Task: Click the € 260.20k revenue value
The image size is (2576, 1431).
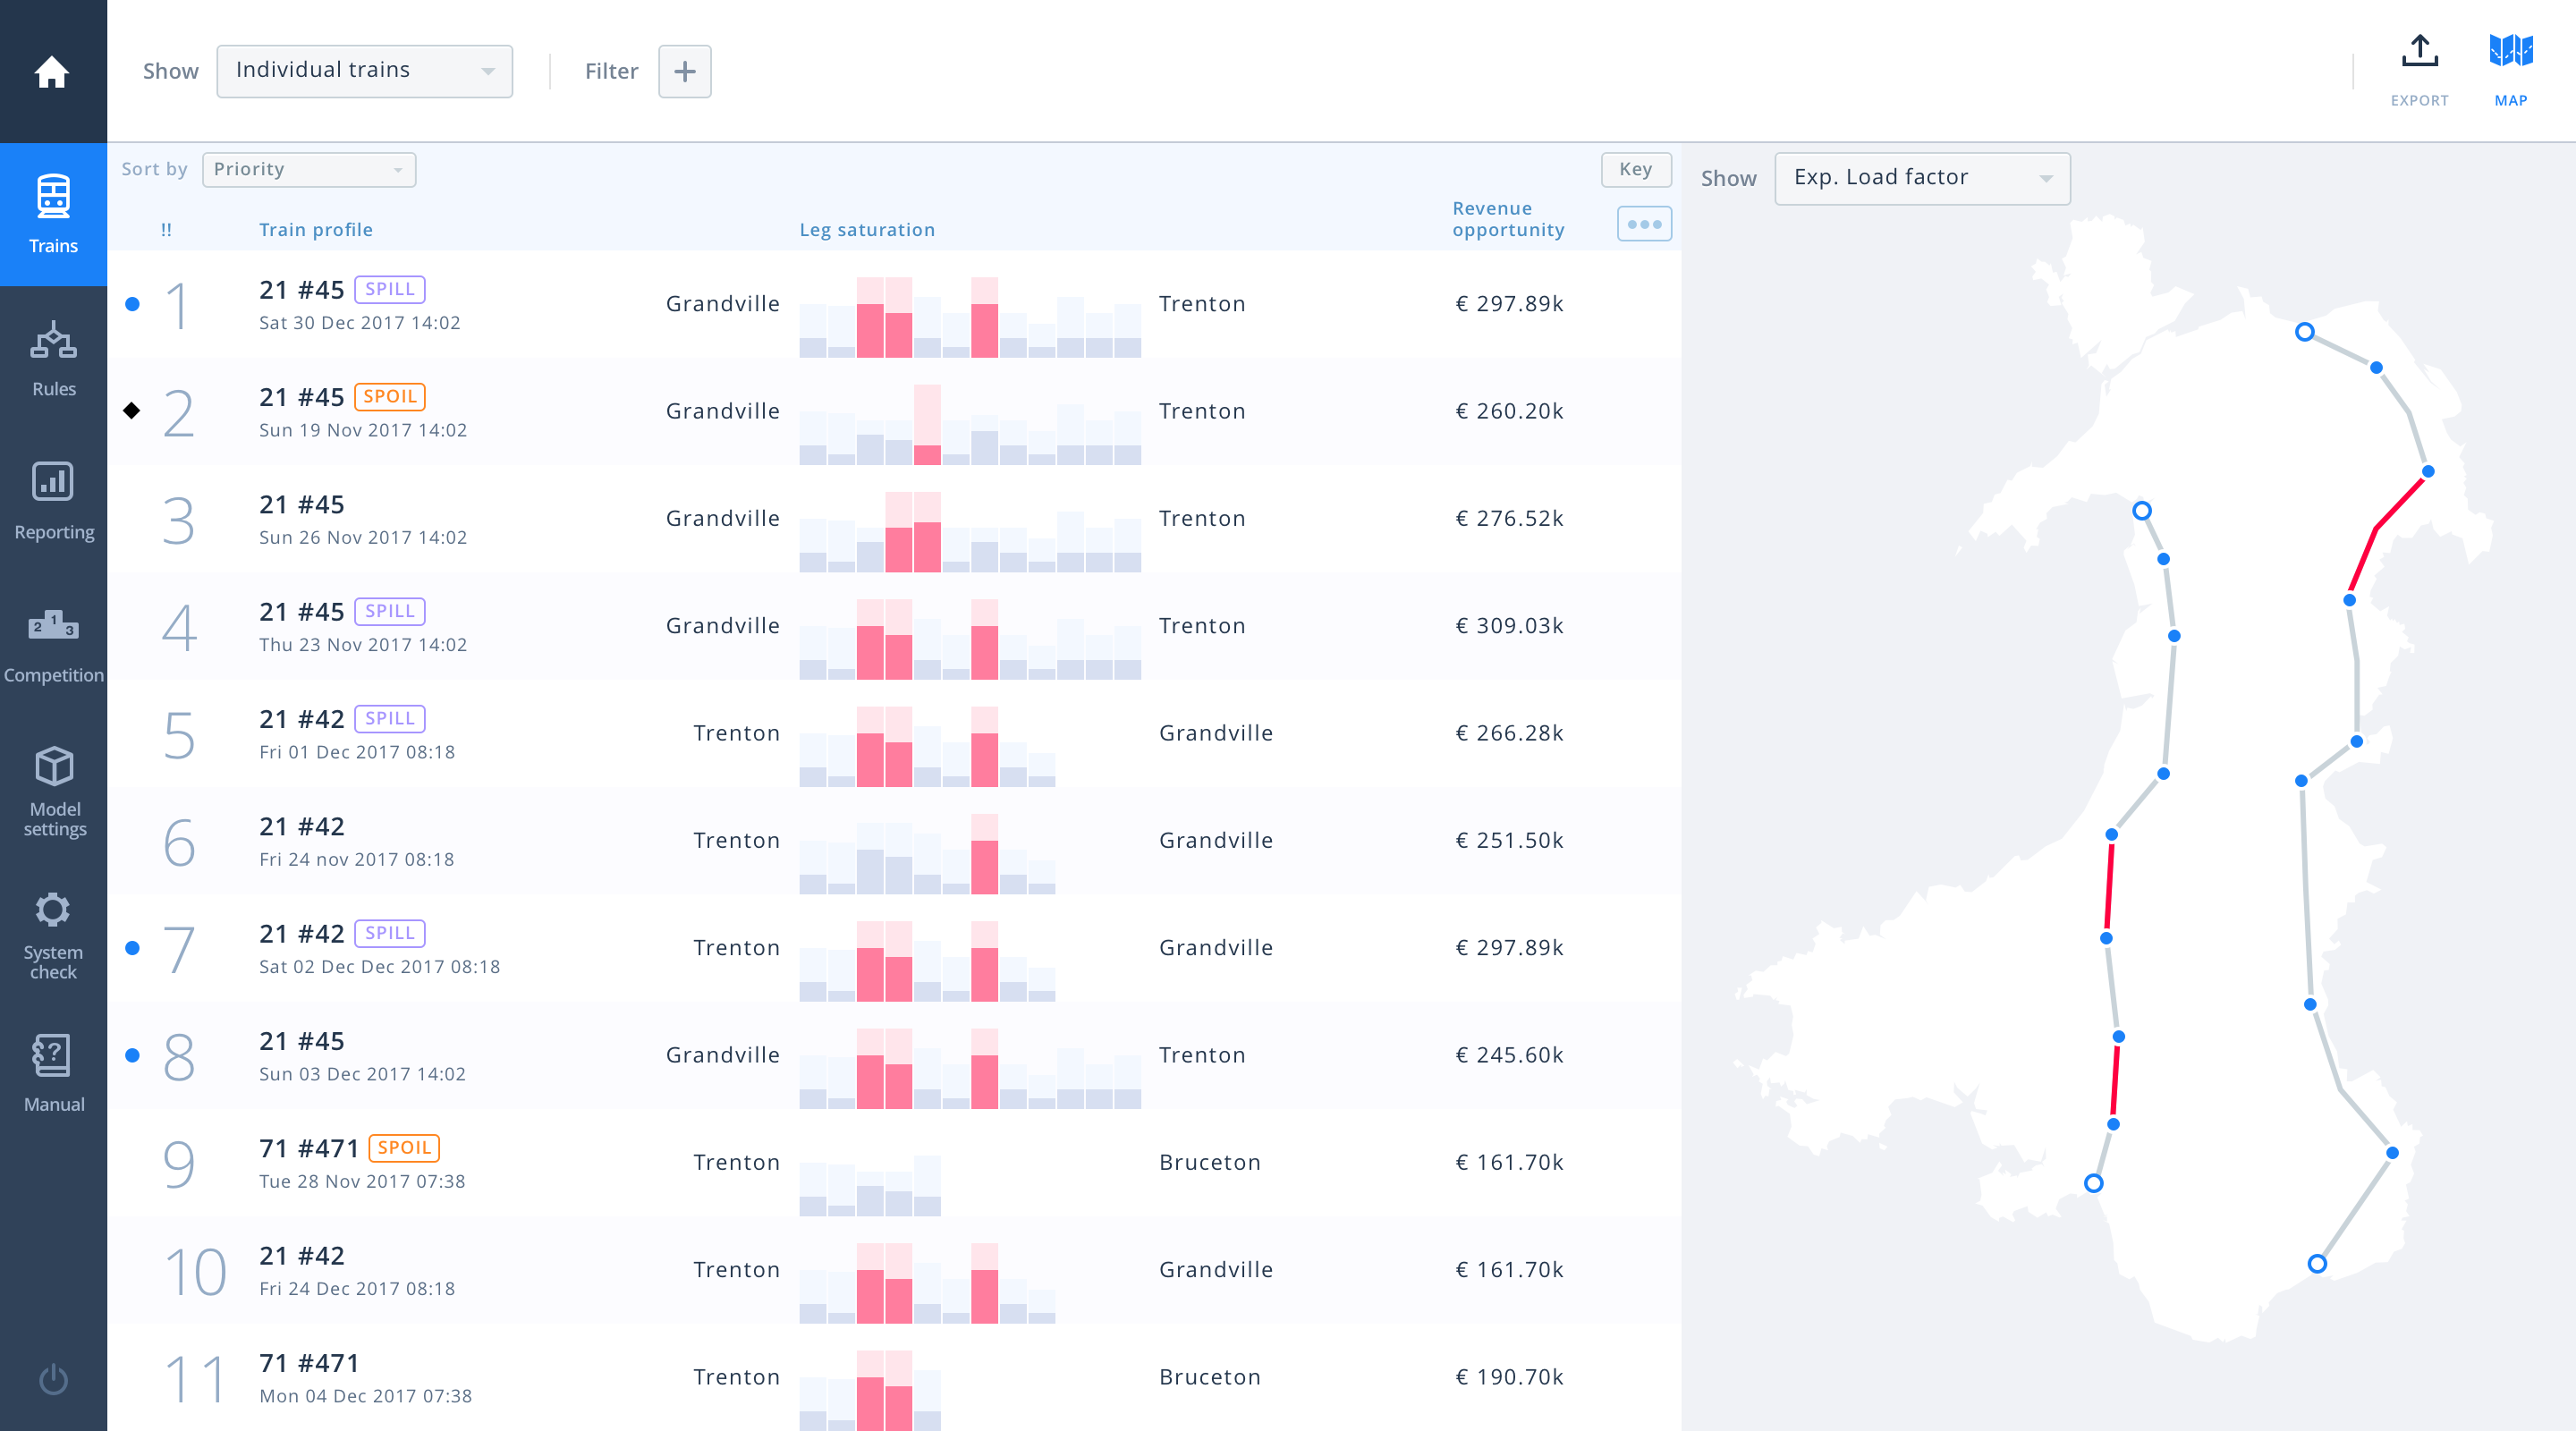Action: (1509, 411)
